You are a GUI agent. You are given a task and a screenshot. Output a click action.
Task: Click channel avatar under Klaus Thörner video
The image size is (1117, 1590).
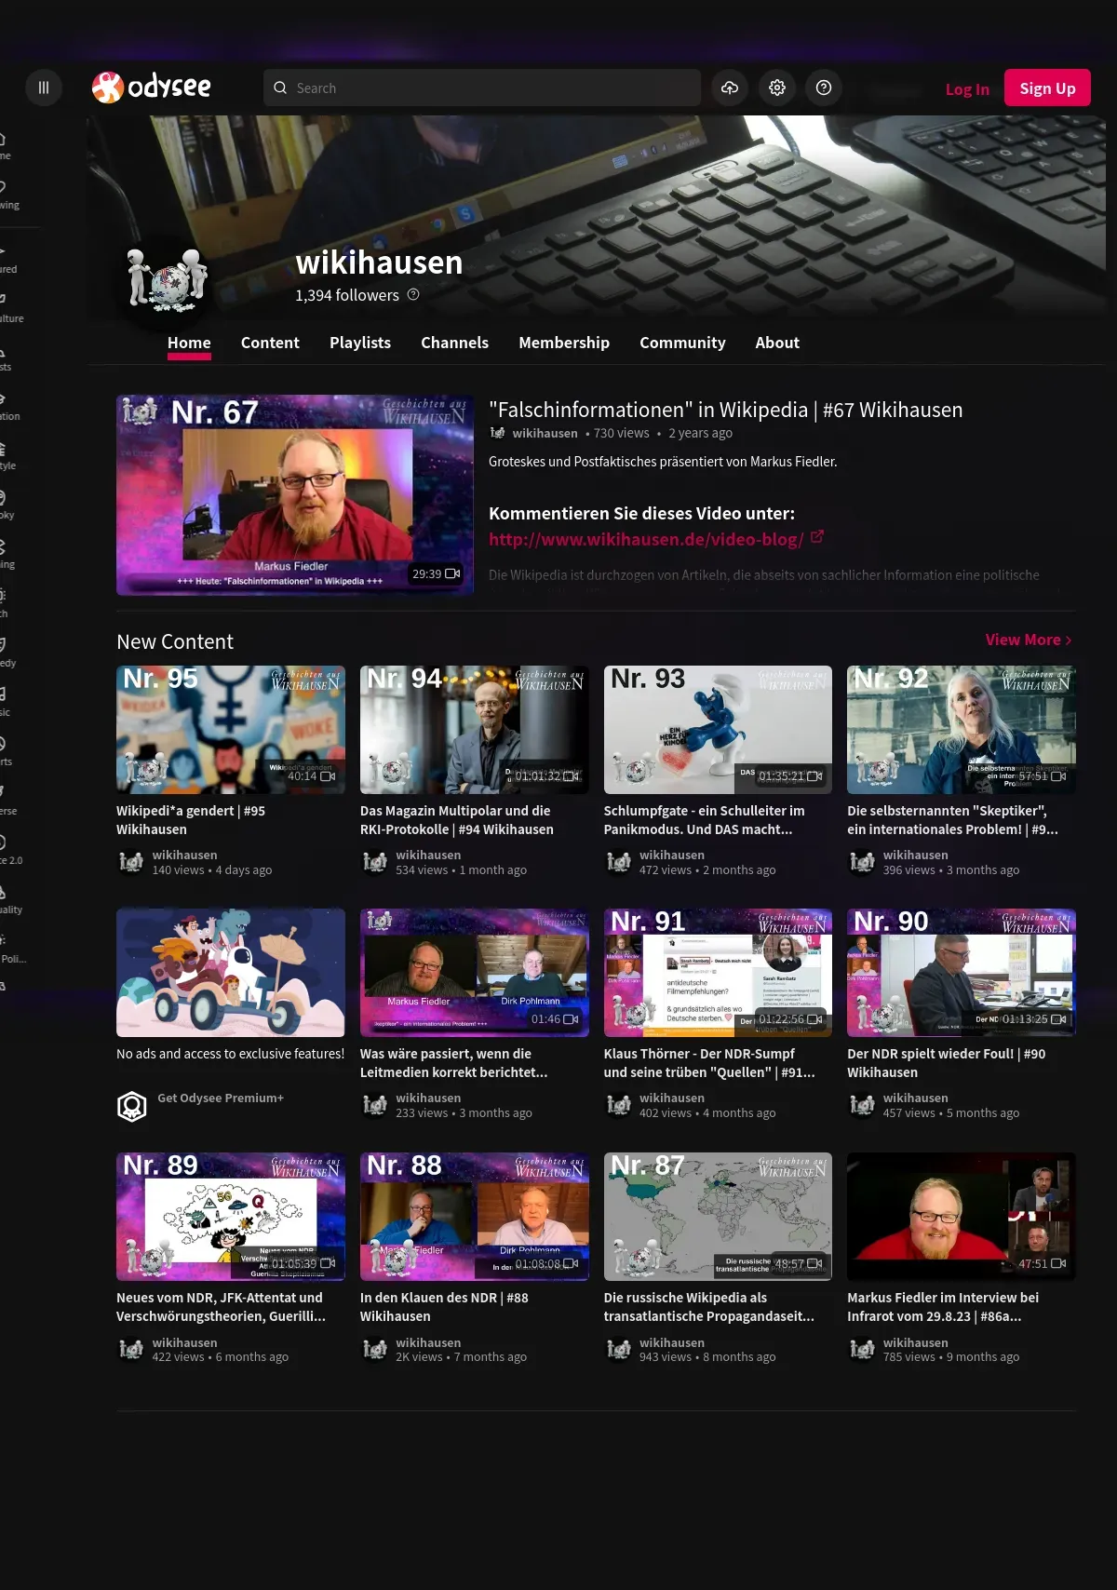tap(619, 1105)
